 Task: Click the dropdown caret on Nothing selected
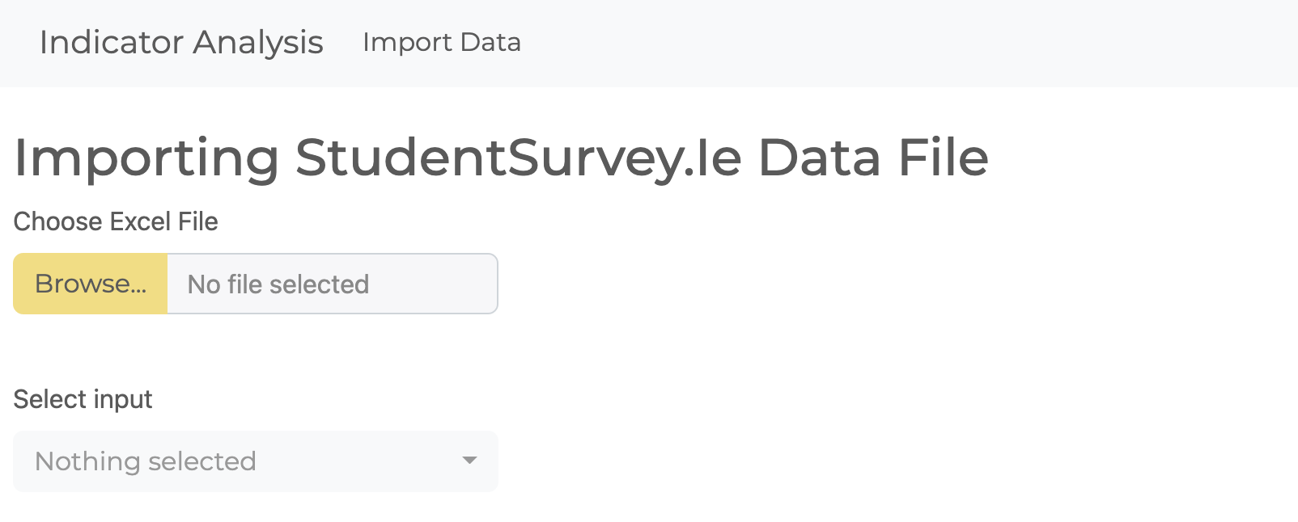pyautogui.click(x=468, y=461)
